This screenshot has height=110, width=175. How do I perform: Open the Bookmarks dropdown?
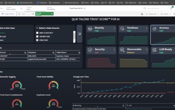coord(152,14)
